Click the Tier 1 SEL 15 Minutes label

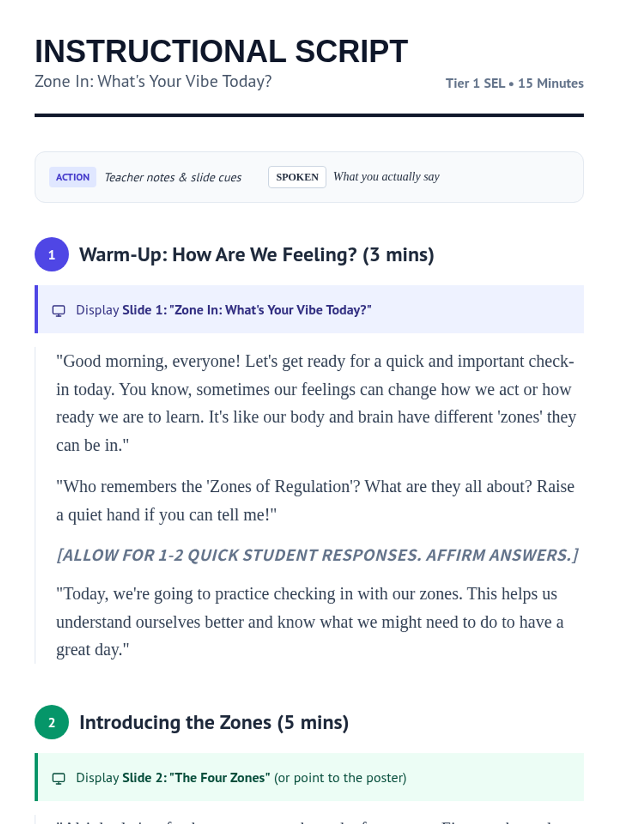point(514,83)
